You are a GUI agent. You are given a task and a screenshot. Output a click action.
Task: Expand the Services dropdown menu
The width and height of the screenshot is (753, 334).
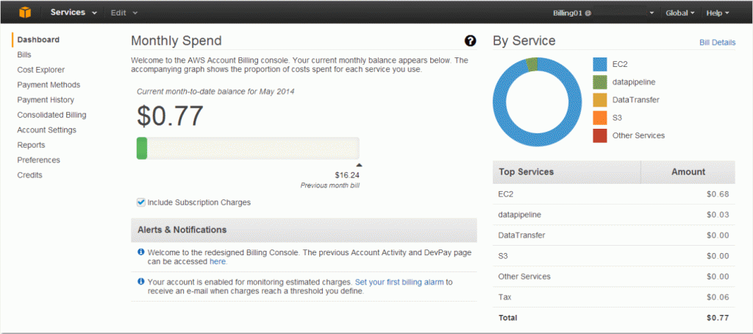click(x=74, y=13)
